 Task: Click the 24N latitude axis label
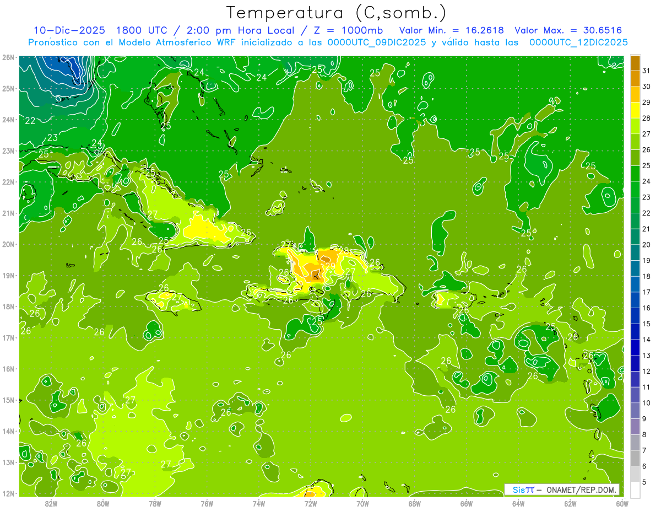pos(8,120)
